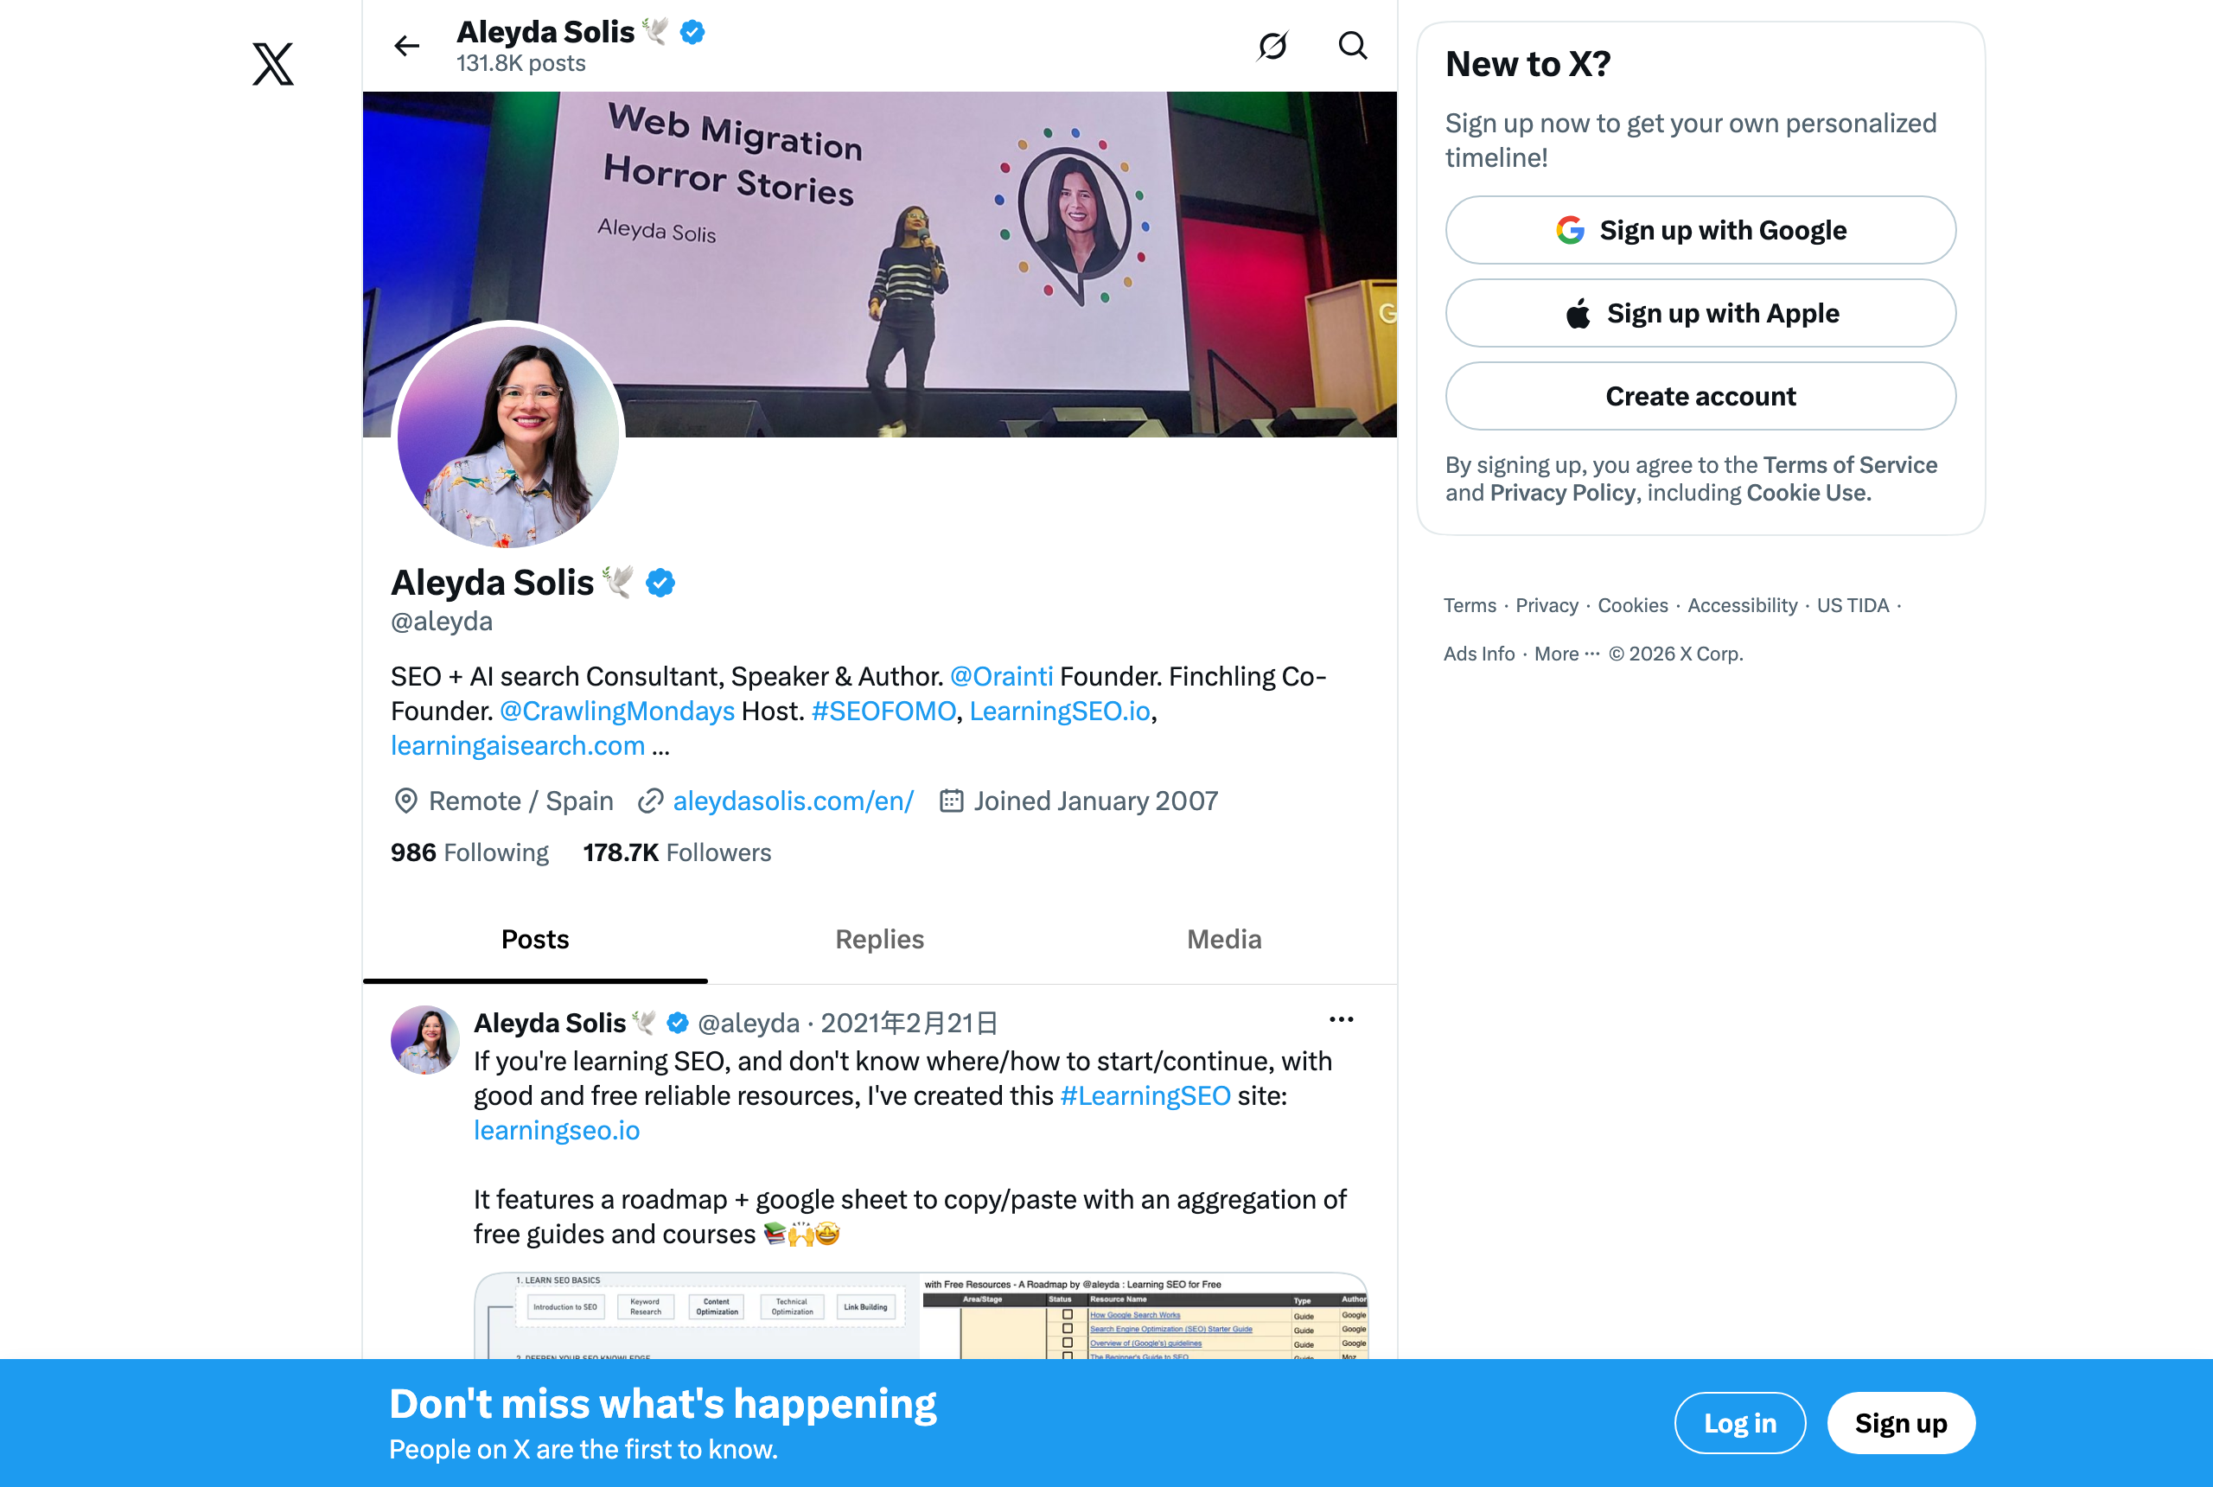Click the location pin icon
The height and width of the screenshot is (1487, 2213).
click(x=405, y=801)
